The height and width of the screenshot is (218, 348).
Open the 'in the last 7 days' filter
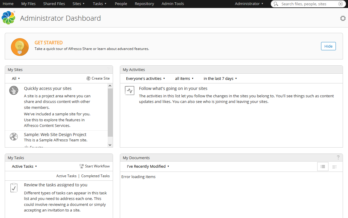(x=220, y=78)
